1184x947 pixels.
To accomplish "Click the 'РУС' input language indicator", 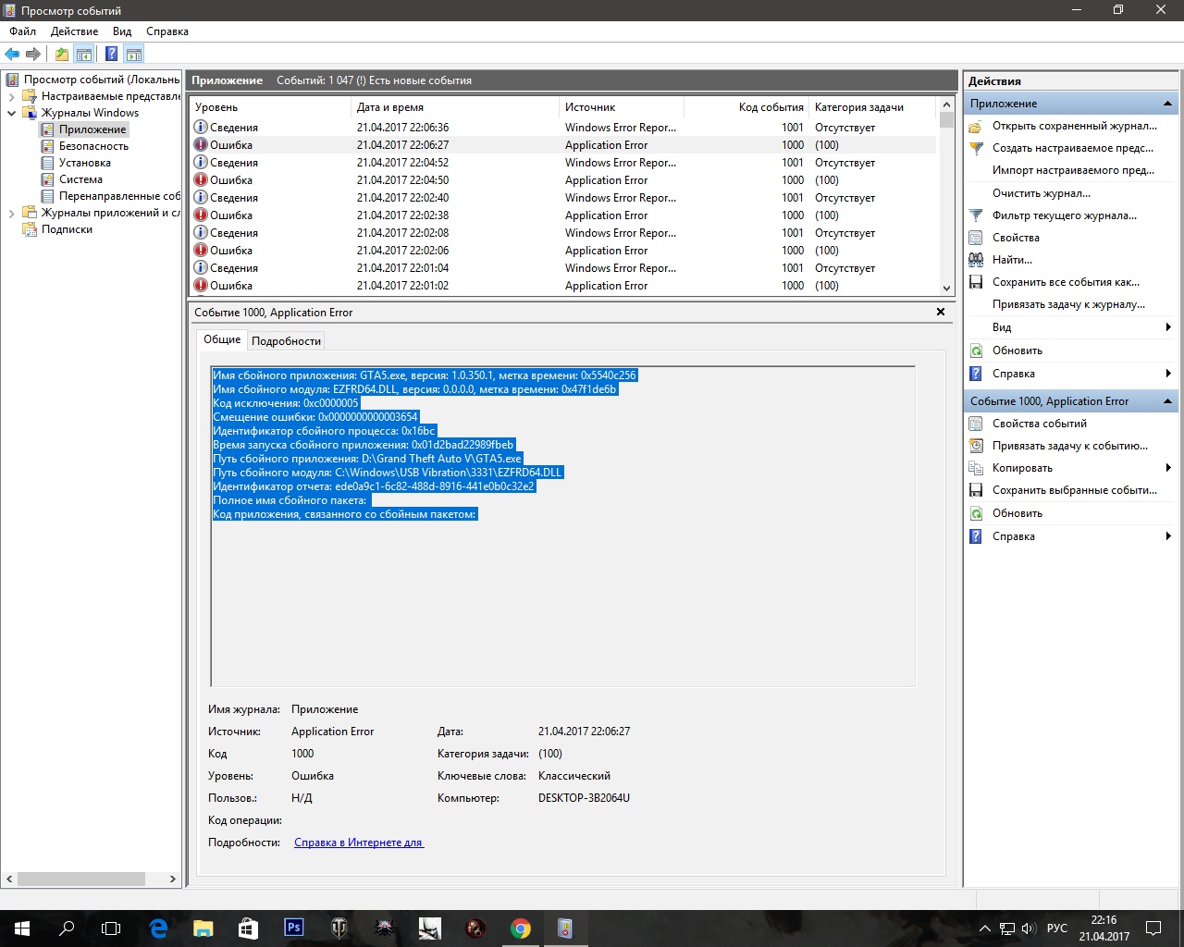I will coord(1057,929).
